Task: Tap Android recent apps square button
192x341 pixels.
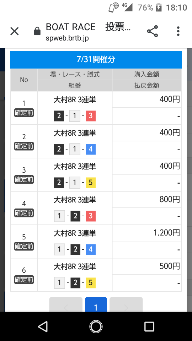Action: [x=149, y=326]
